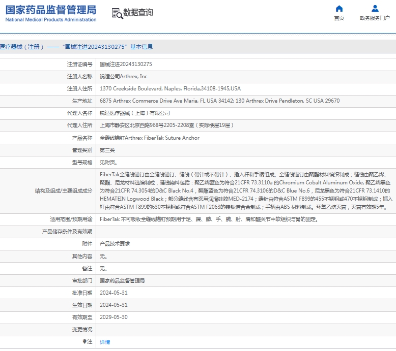396x351 pixels.
Task: Click the address 1370 Creekside Boulevard, Naples
Action: (x=170, y=89)
